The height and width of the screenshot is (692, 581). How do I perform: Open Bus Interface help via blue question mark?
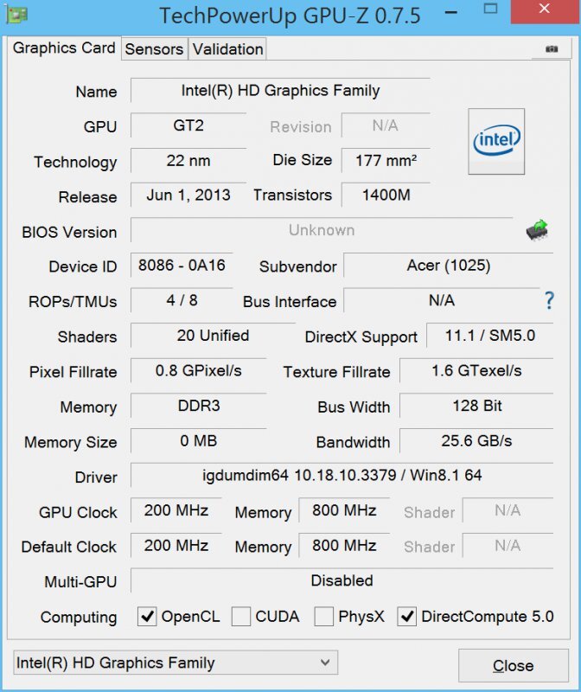(x=550, y=301)
